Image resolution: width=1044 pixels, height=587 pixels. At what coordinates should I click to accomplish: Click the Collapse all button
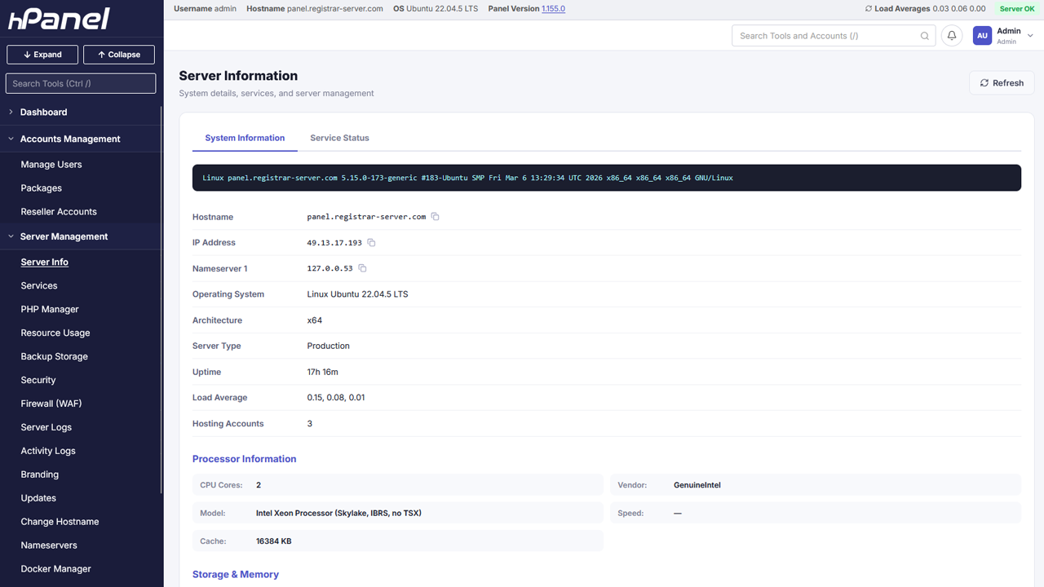pyautogui.click(x=119, y=55)
